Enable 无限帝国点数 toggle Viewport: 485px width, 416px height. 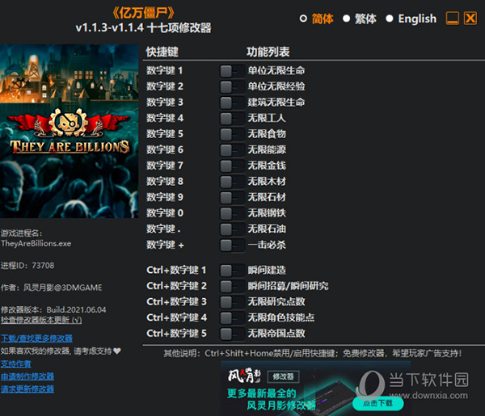232,334
